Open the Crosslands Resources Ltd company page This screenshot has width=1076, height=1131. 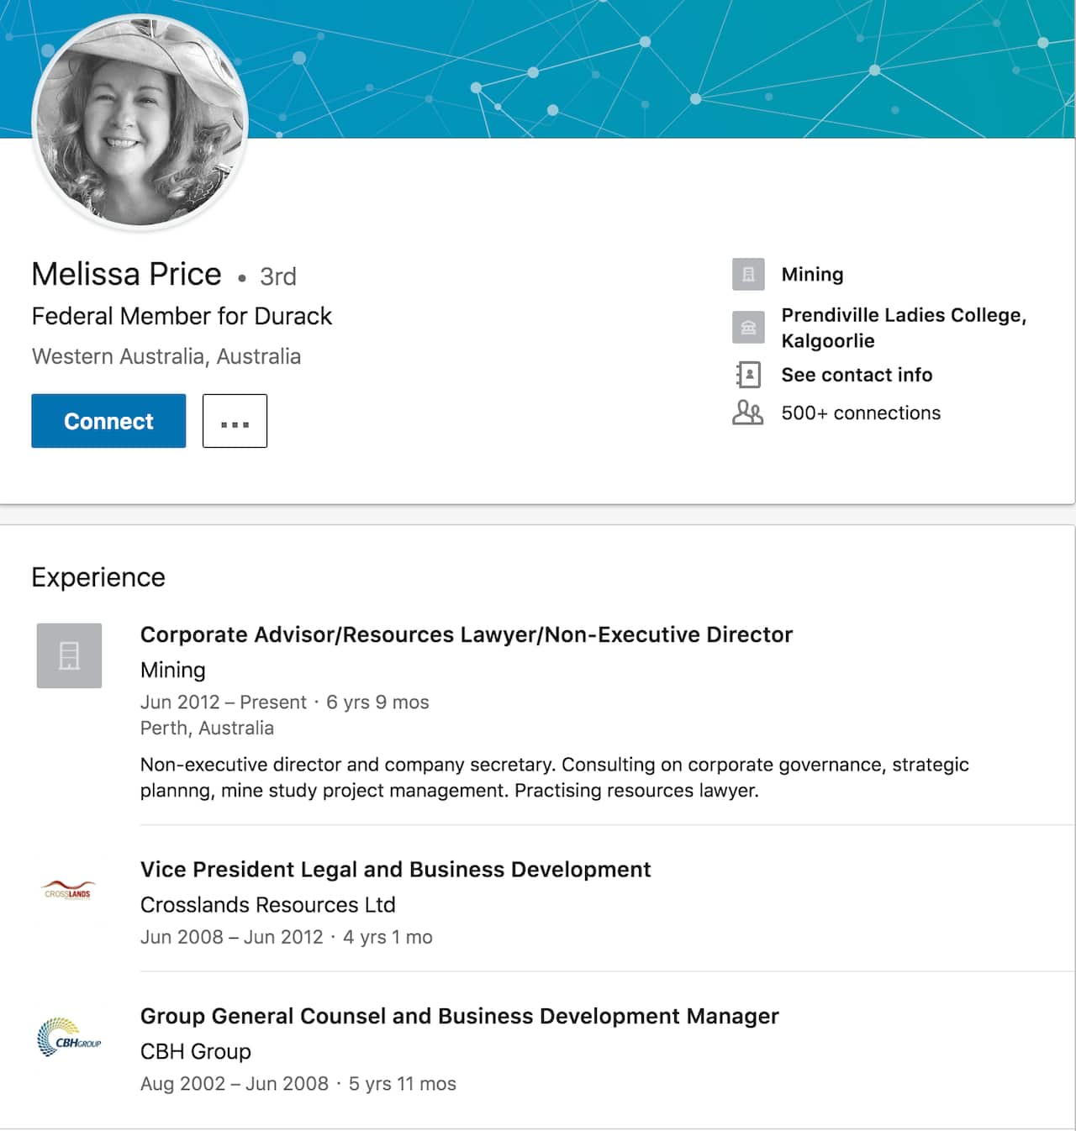coord(267,905)
